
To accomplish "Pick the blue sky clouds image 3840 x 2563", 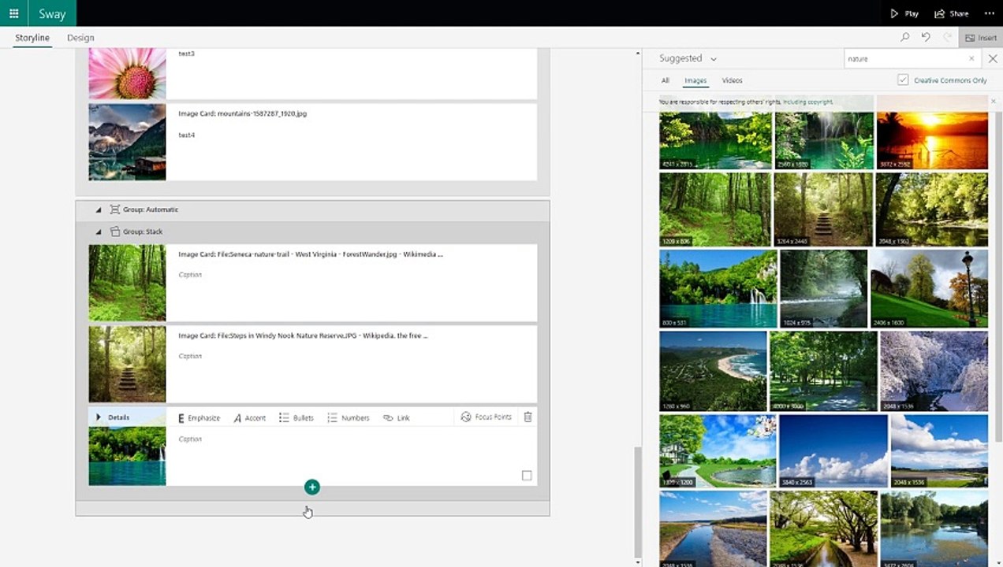I will coord(833,451).
